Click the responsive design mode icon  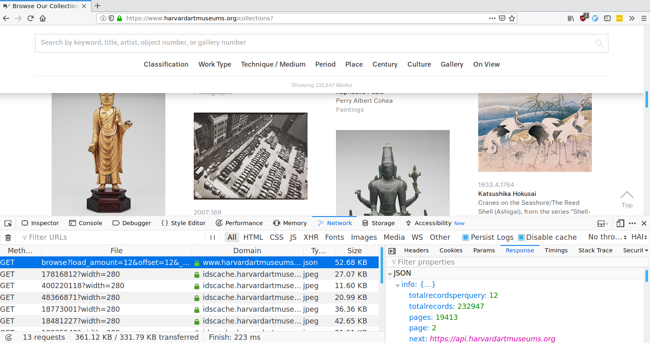pyautogui.click(x=620, y=224)
